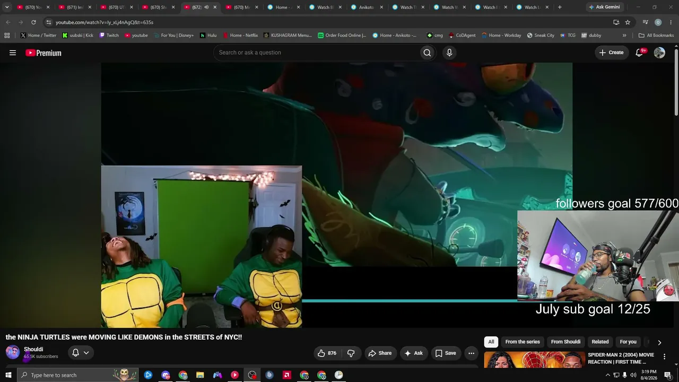Image resolution: width=679 pixels, height=382 pixels.
Task: Show next recommendation filter chips
Action: (659, 343)
